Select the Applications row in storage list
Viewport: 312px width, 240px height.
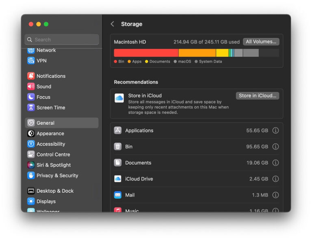coord(183,131)
